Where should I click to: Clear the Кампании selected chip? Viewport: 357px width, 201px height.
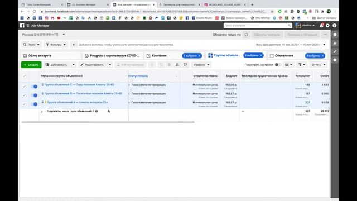[199, 56]
